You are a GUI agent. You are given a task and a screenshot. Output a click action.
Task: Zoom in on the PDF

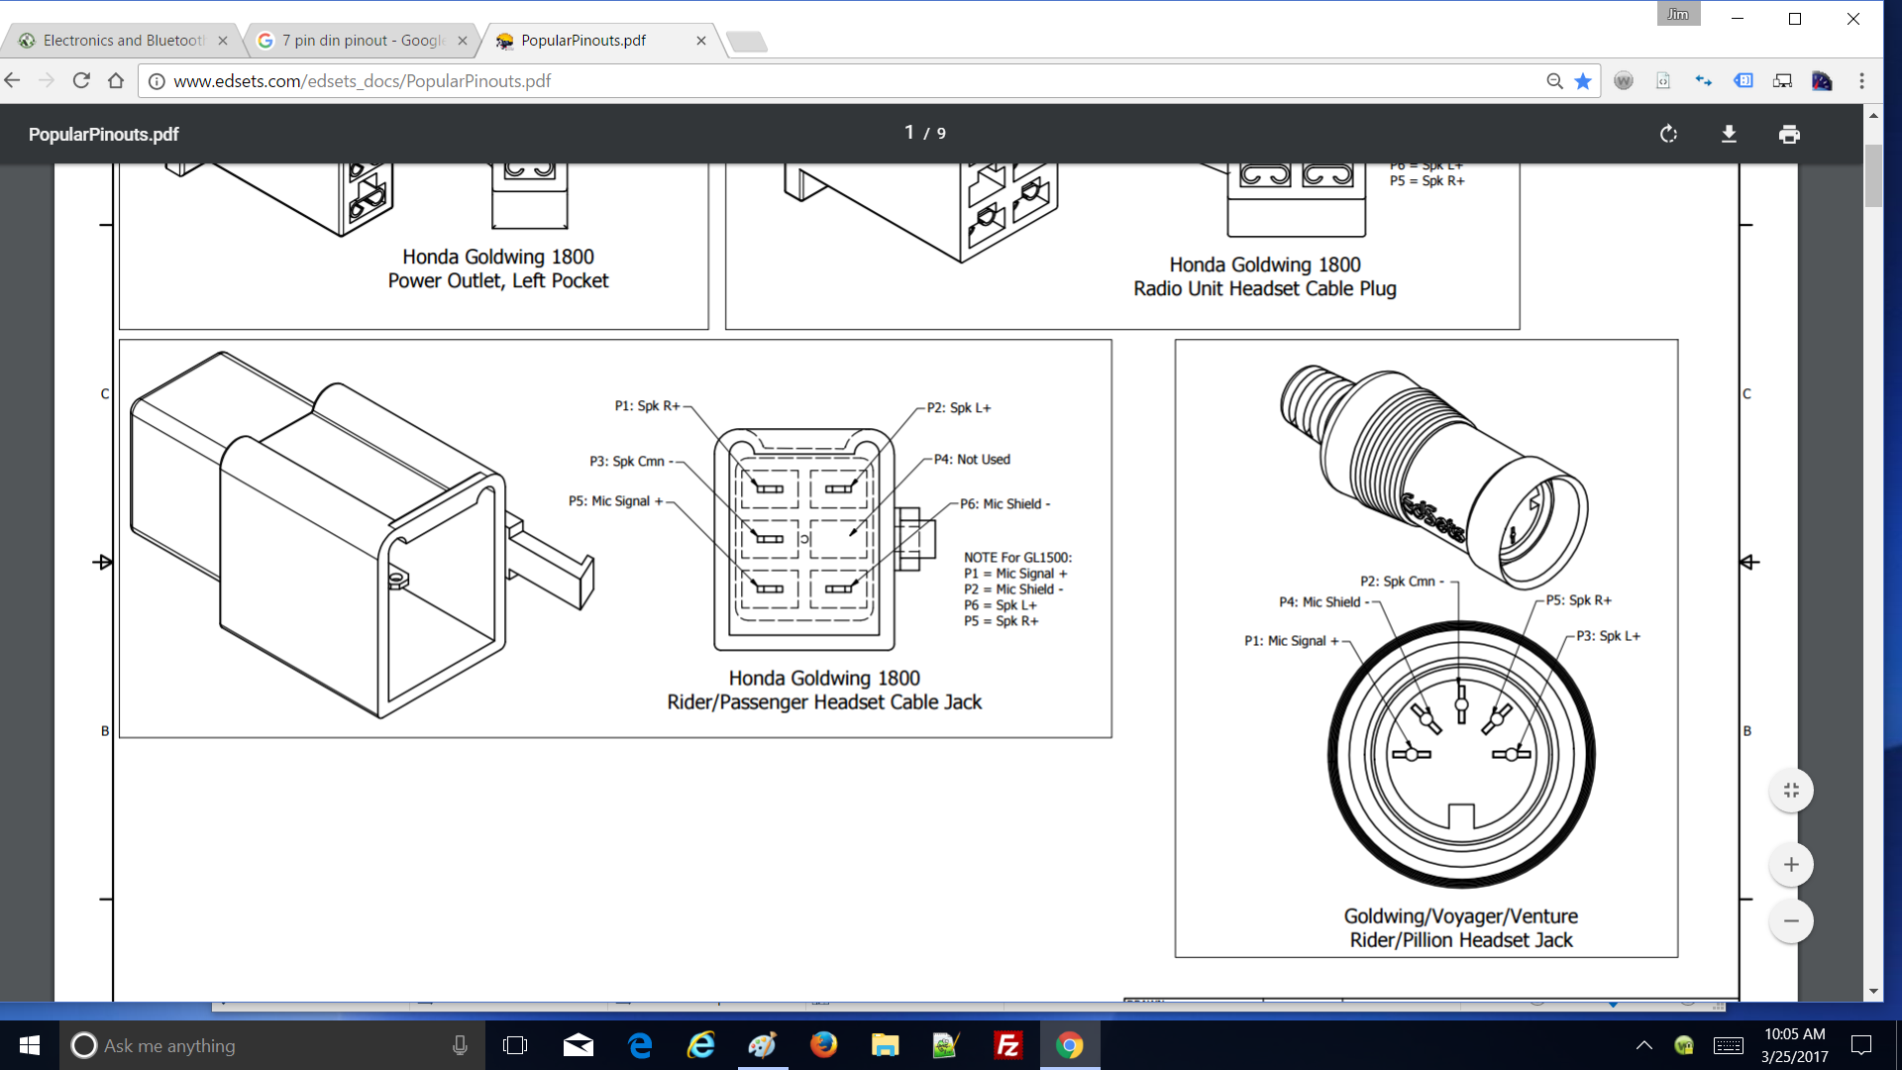coord(1791,865)
